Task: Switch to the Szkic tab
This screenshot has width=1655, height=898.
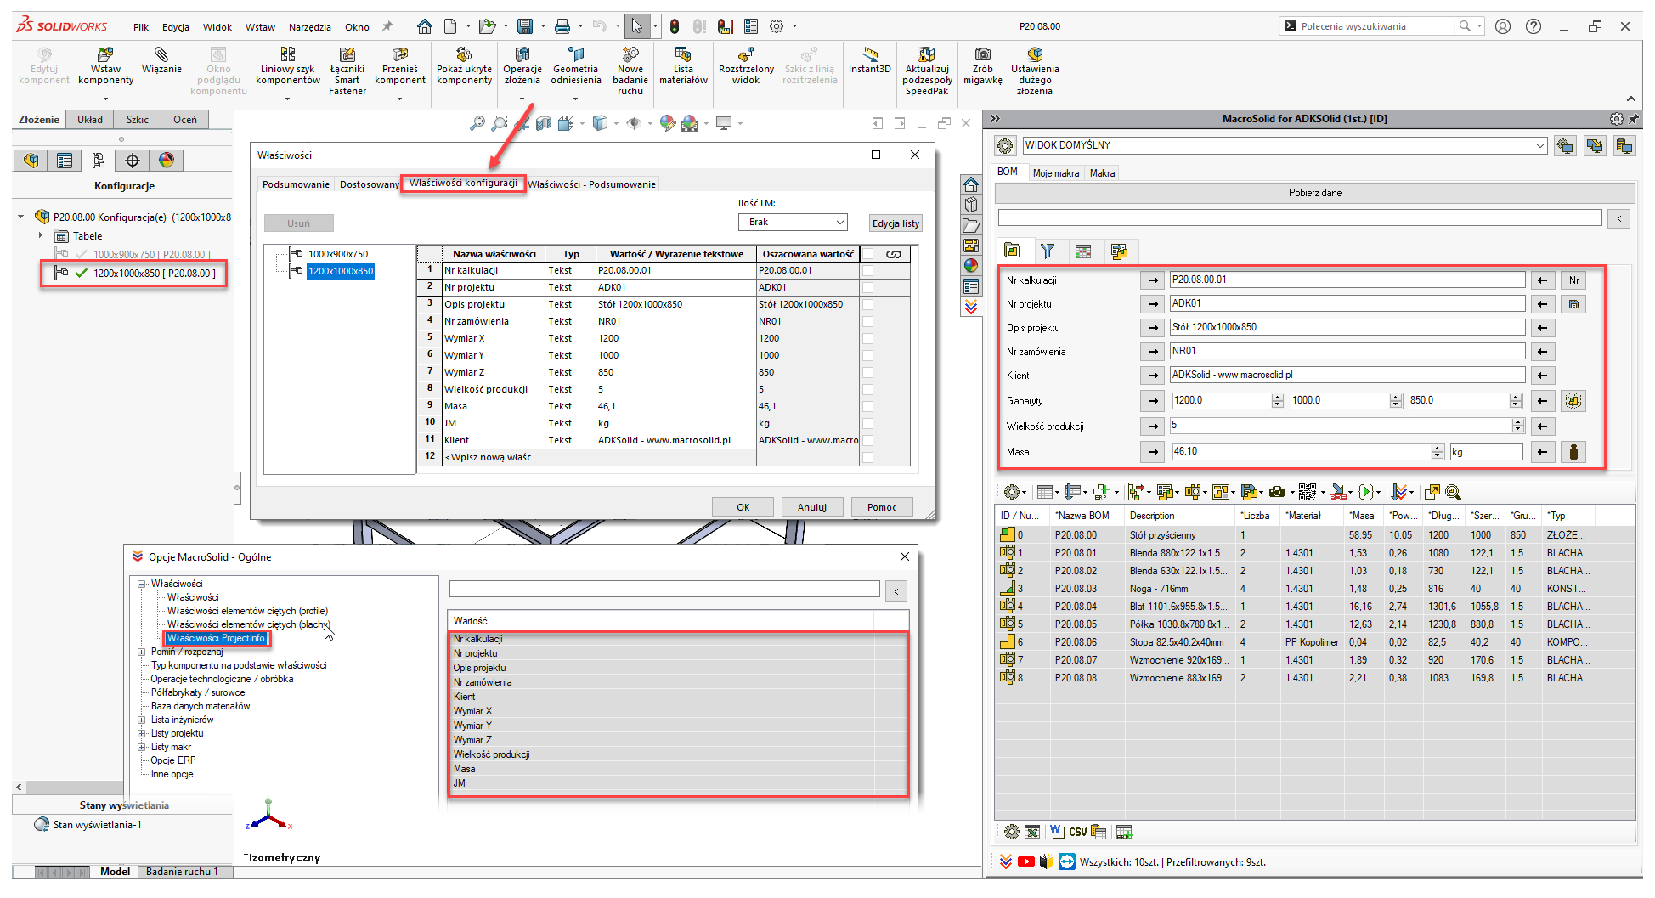Action: [x=138, y=120]
